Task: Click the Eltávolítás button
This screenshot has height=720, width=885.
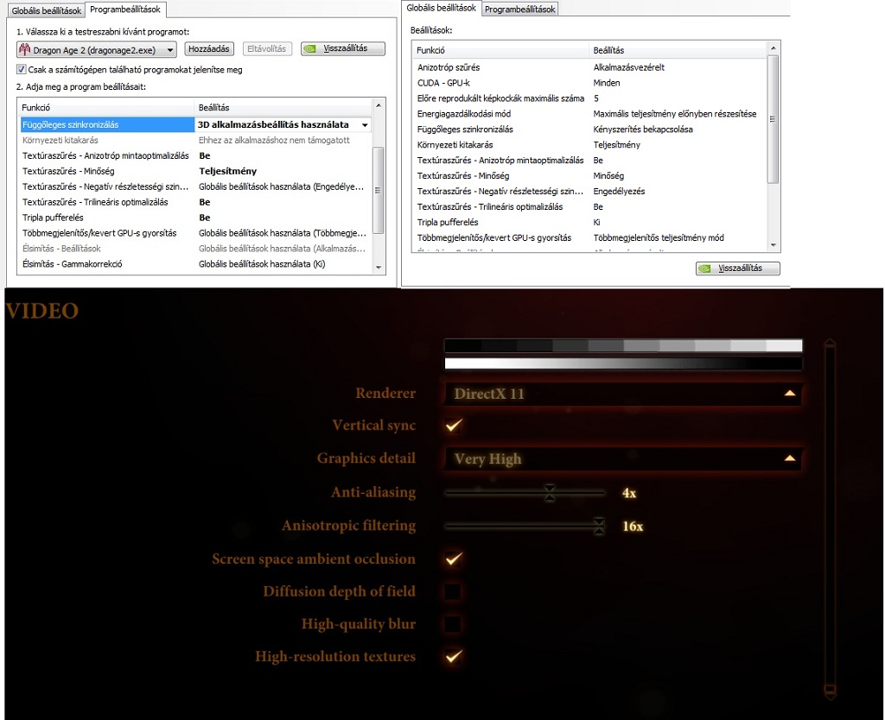Action: click(266, 49)
